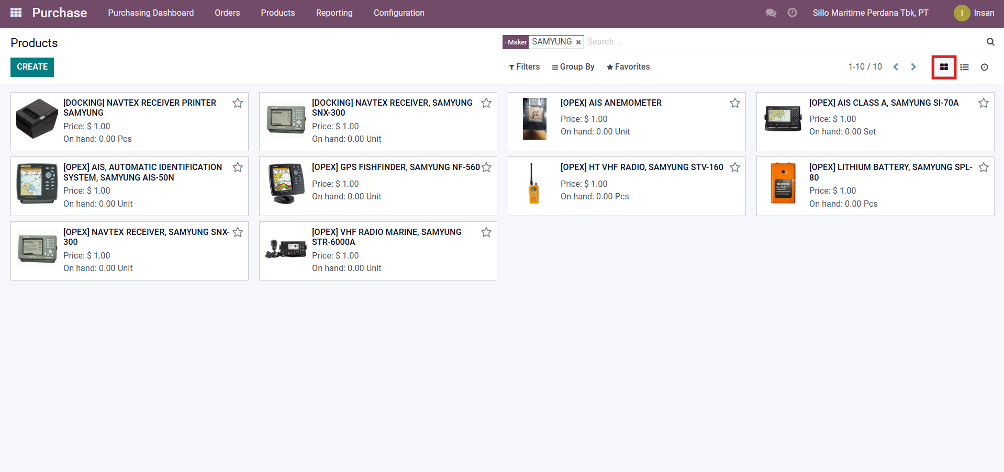Image resolution: width=1004 pixels, height=472 pixels.
Task: Toggle favorite star on HT VHF RADIO
Action: pos(734,167)
